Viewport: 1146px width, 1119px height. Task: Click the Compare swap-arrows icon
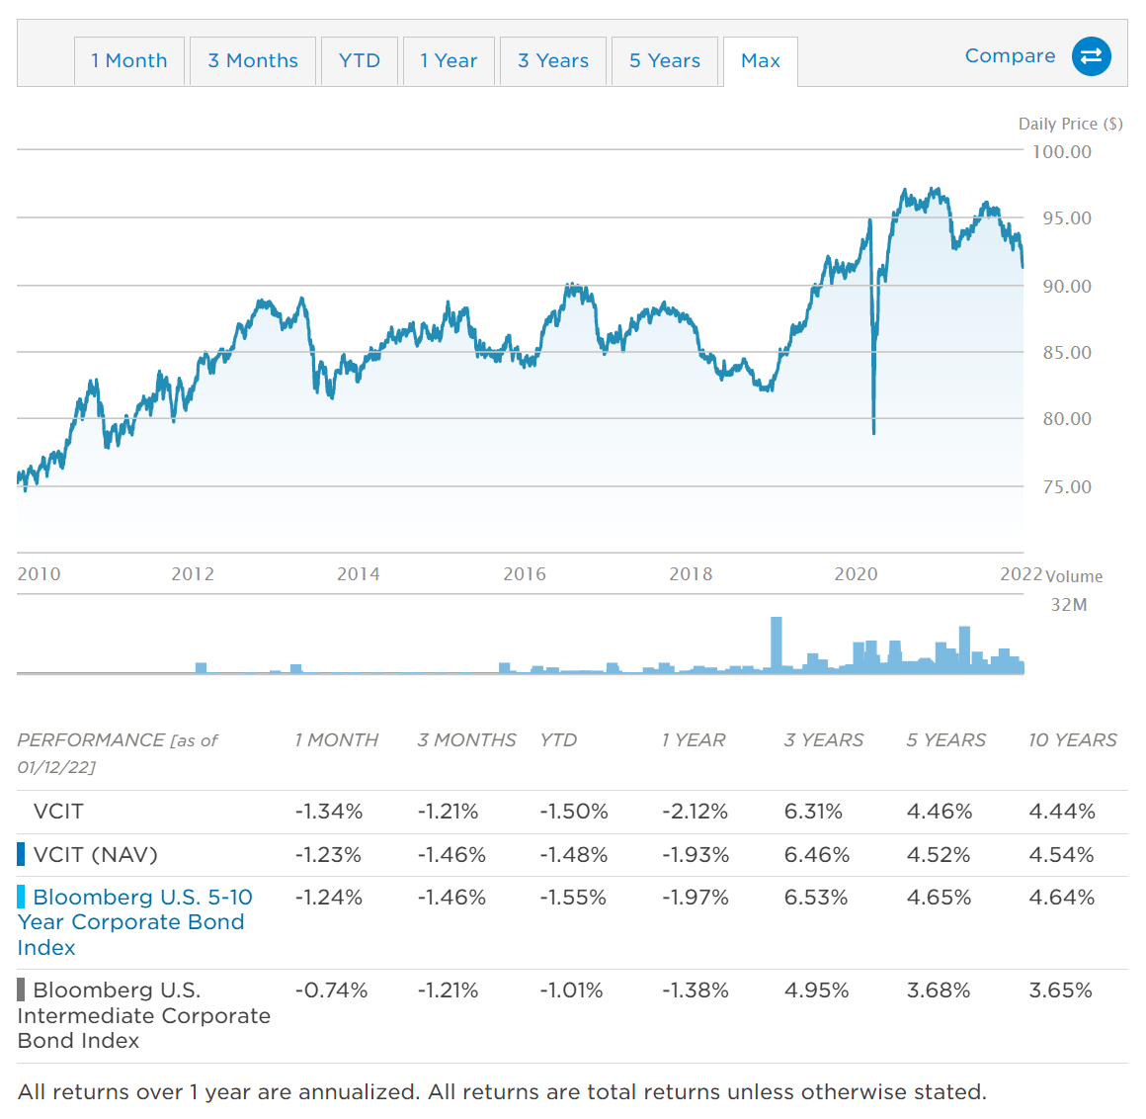pos(1092,56)
